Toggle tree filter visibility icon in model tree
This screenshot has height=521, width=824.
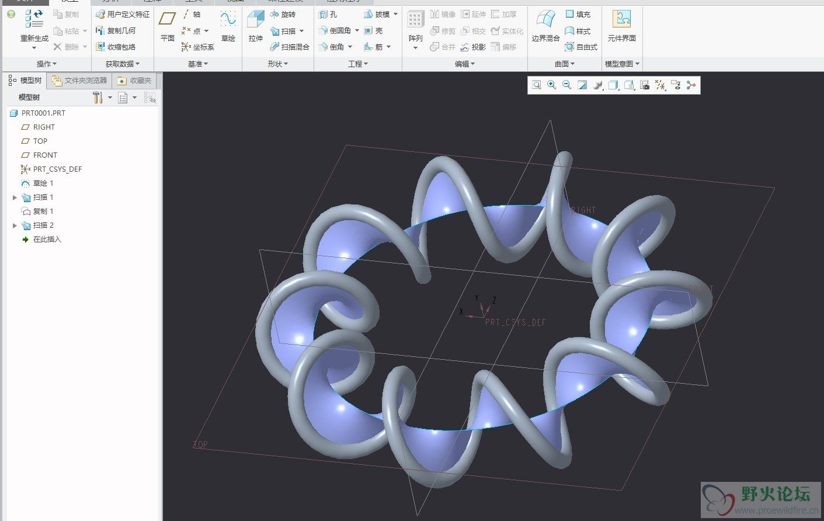150,98
